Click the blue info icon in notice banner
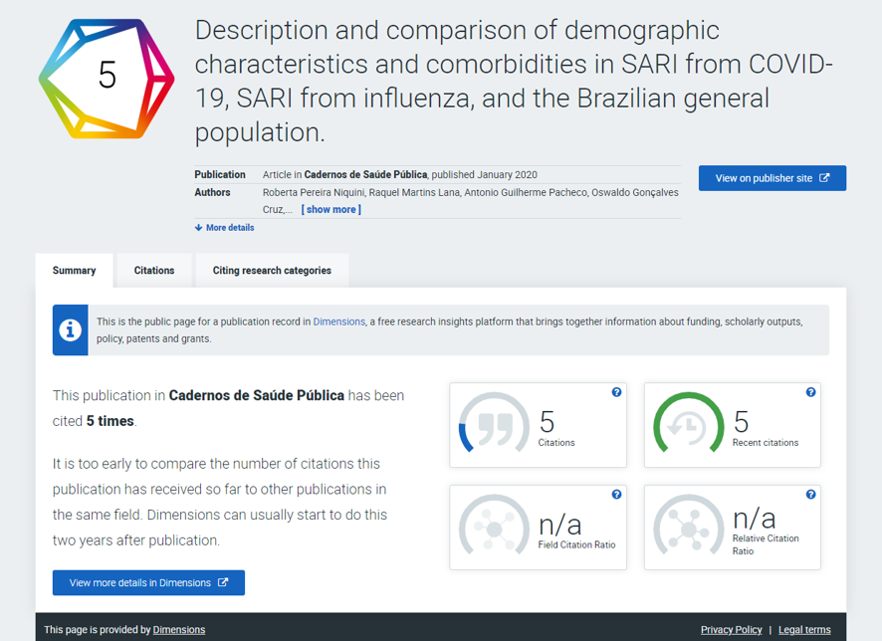The width and height of the screenshot is (882, 641). (x=71, y=330)
